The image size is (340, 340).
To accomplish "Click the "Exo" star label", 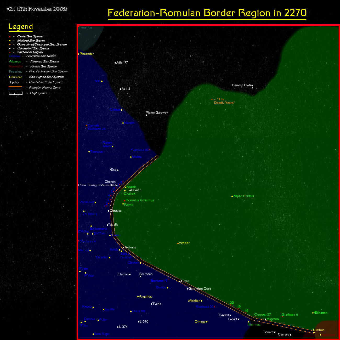I will [x=113, y=170].
